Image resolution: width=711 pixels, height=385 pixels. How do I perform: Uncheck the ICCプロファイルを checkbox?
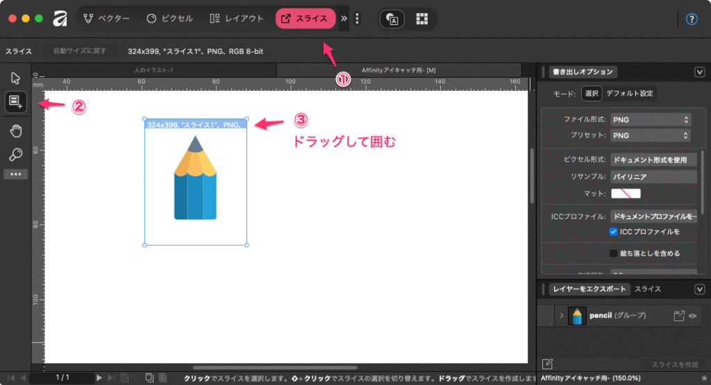(613, 232)
